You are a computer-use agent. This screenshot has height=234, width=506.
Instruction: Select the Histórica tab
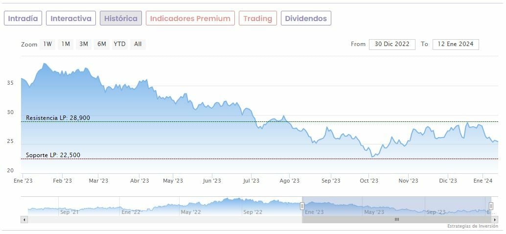(121, 19)
